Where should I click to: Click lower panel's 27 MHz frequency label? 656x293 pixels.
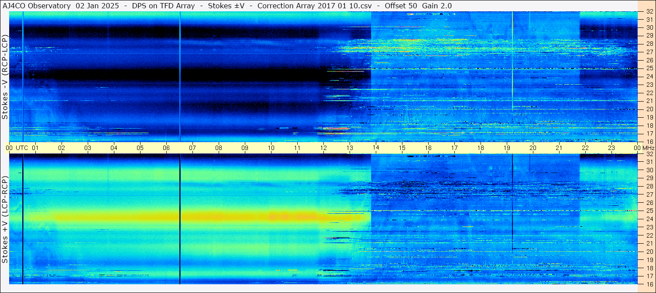[649, 194]
